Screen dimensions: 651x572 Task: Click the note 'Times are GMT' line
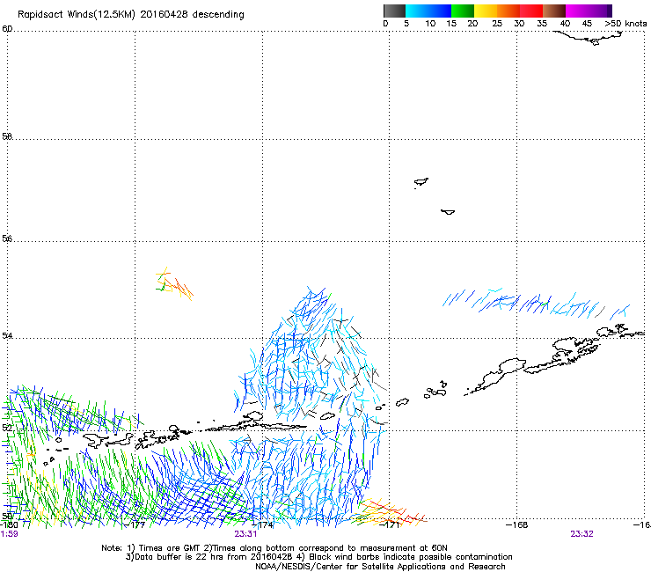[274, 548]
